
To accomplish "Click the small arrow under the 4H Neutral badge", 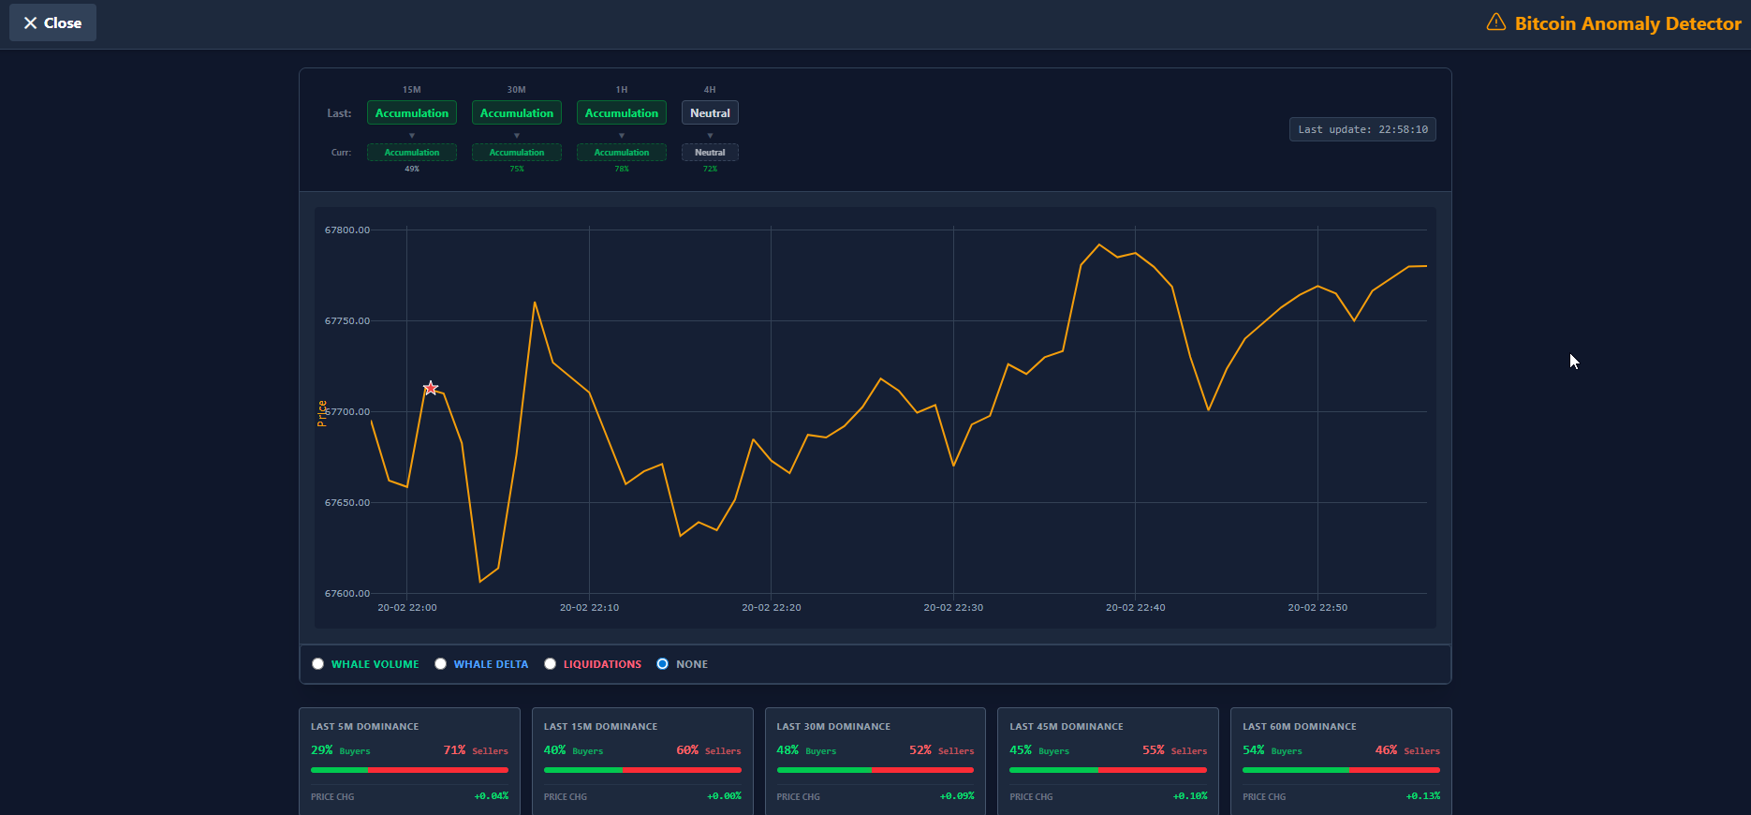I will coord(710,136).
